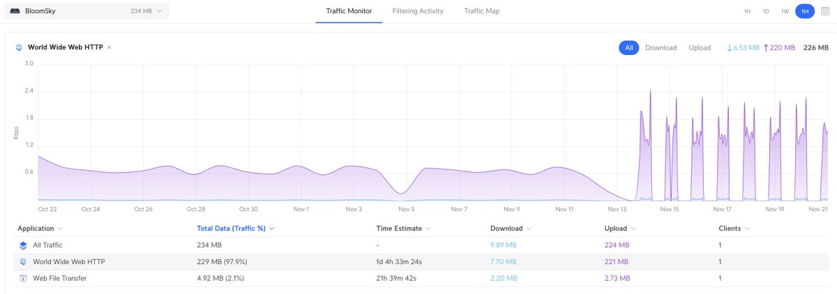Viewport: 837px width, 294px height.
Task: Remove the World Wide Web HTTP filter
Action: pyautogui.click(x=109, y=47)
